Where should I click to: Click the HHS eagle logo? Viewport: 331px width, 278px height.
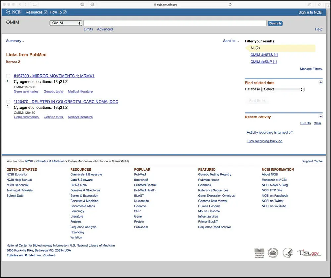(x=288, y=253)
